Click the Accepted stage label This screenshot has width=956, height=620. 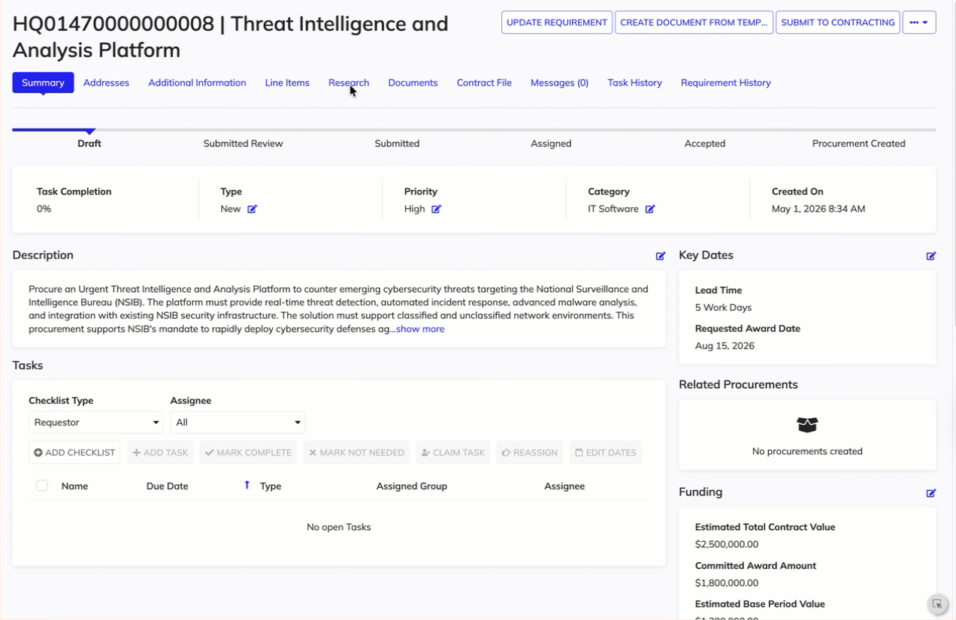(x=705, y=143)
